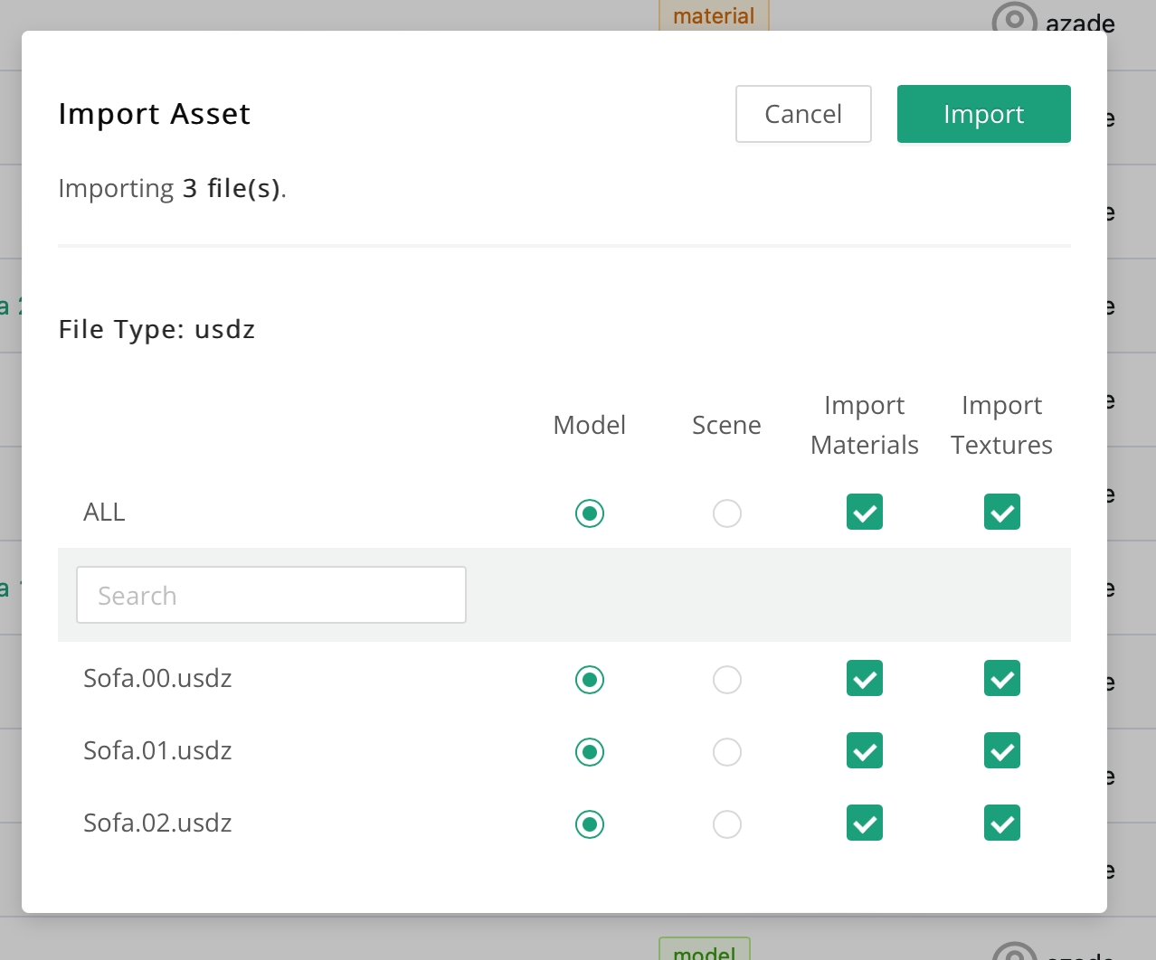Image resolution: width=1156 pixels, height=960 pixels.
Task: Choose Scene option for Sofa.00.usdz
Action: click(x=727, y=680)
